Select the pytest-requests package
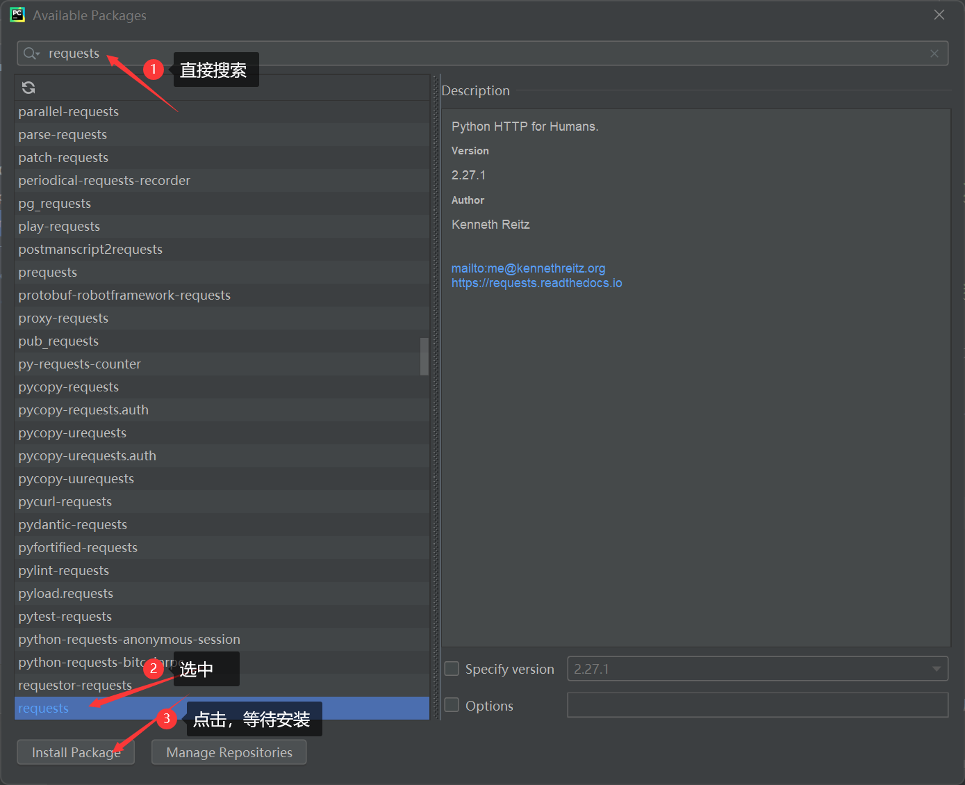965x785 pixels. pos(222,617)
